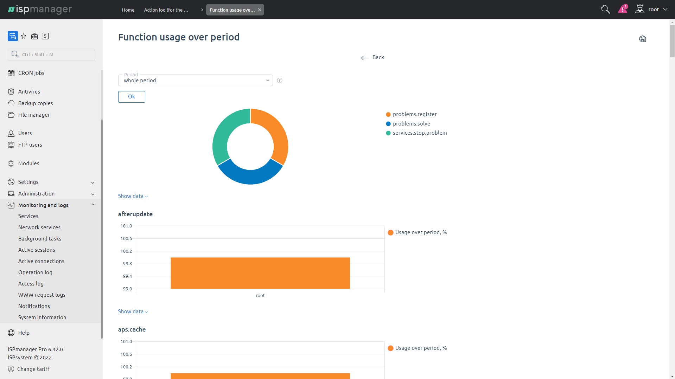Expand the Administration menu chevron
Viewport: 675px width, 379px height.
[93, 194]
